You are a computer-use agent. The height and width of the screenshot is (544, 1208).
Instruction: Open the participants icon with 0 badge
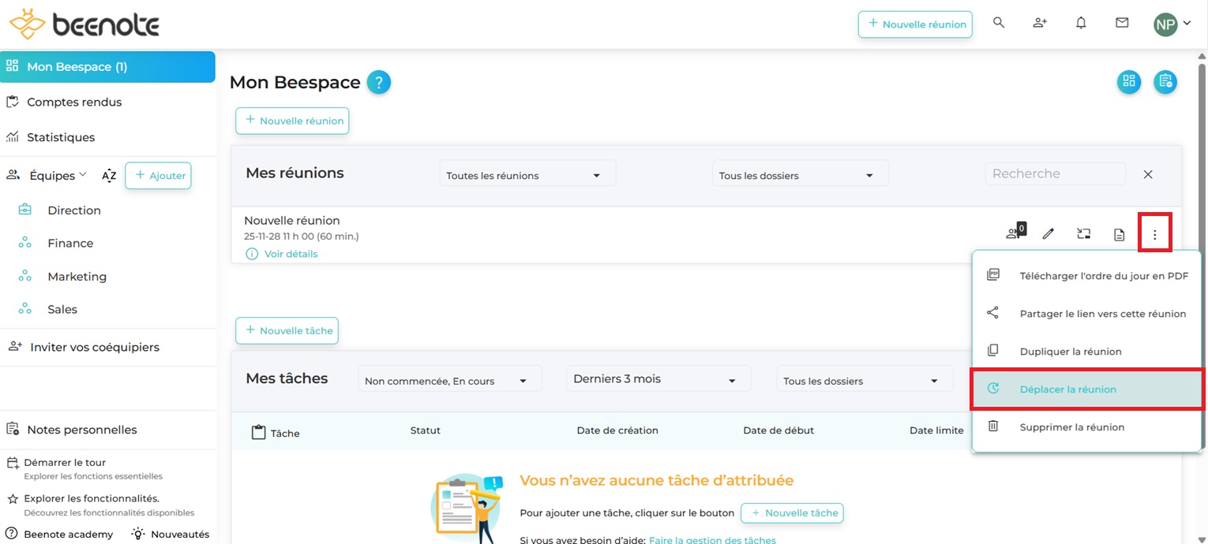click(1014, 233)
